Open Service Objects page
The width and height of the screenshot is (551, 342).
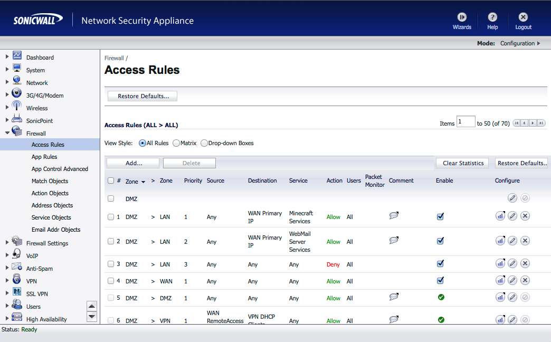(51, 217)
